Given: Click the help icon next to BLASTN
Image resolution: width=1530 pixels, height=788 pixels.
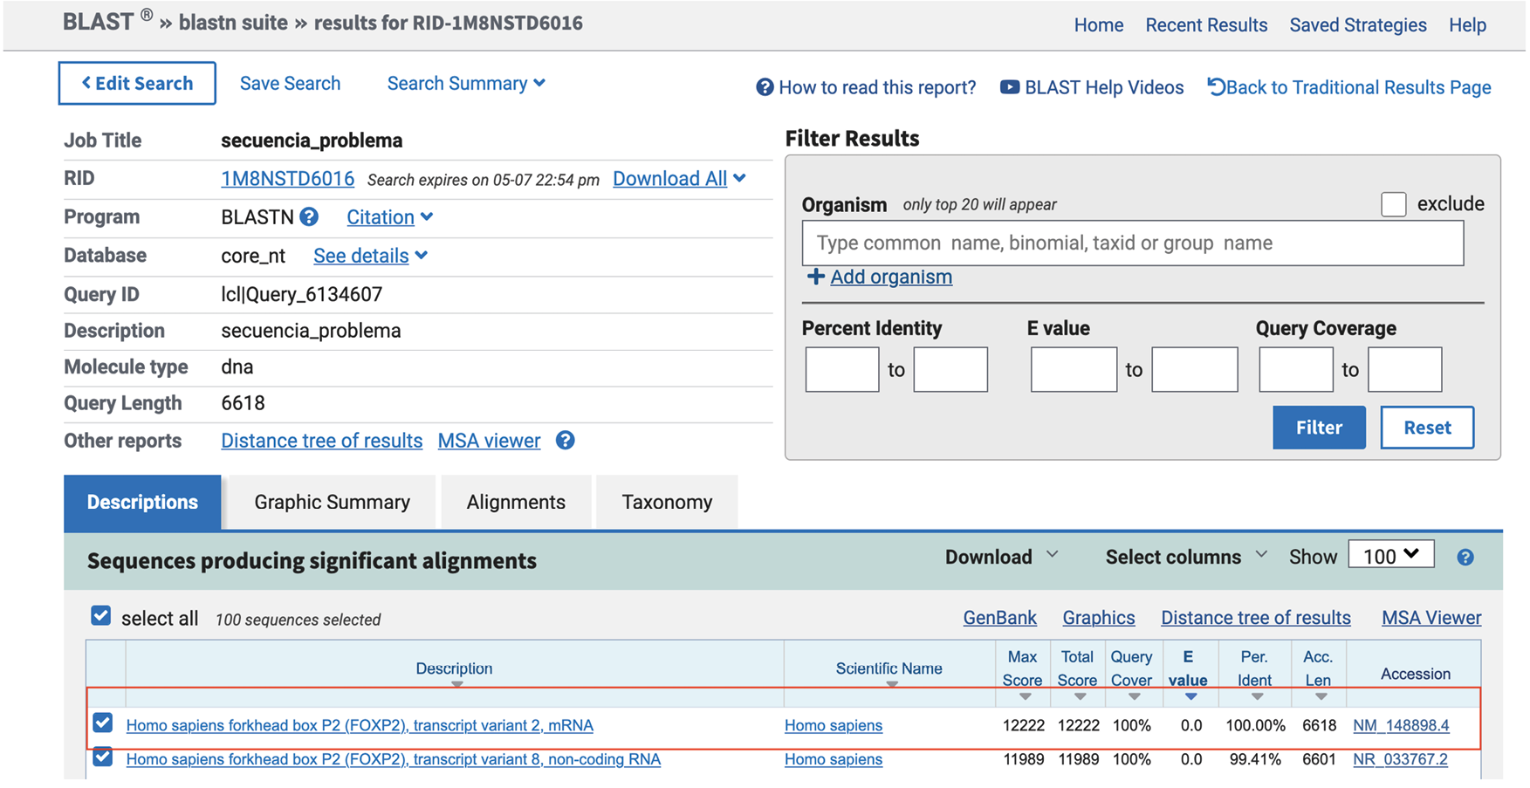Looking at the screenshot, I should [x=309, y=217].
